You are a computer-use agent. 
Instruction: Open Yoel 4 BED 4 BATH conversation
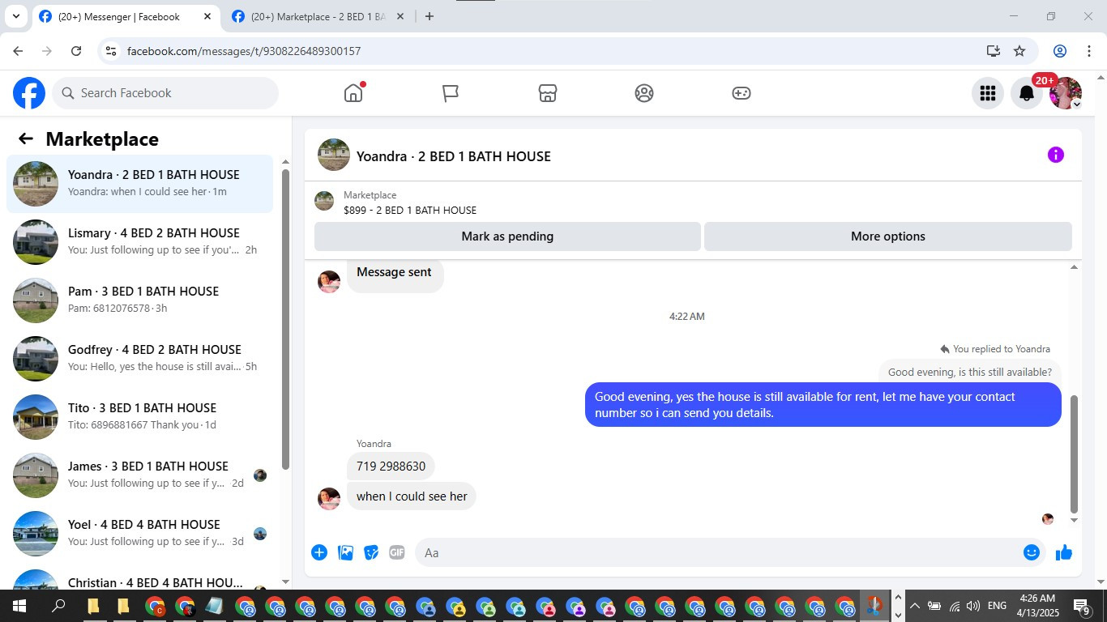pos(140,534)
